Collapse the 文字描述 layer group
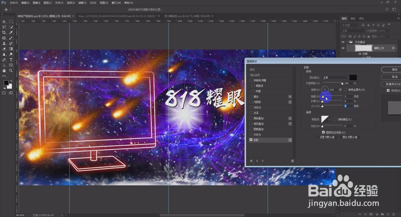Viewport: 401px width, 217px height. coord(348,42)
